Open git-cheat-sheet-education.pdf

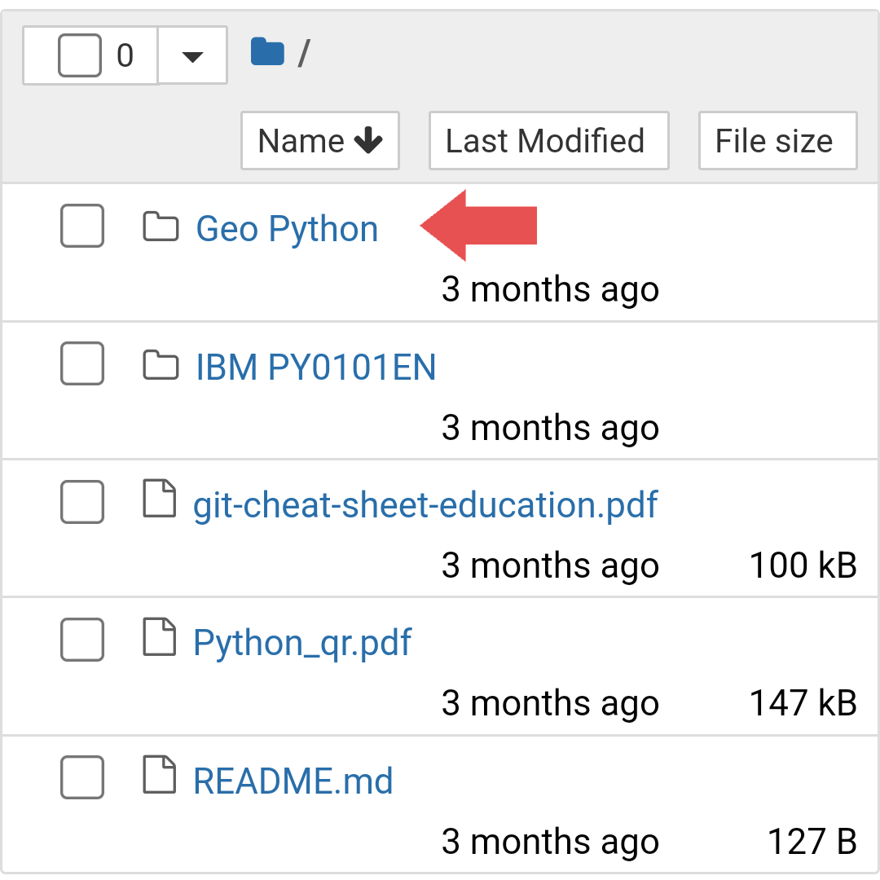pyautogui.click(x=425, y=506)
